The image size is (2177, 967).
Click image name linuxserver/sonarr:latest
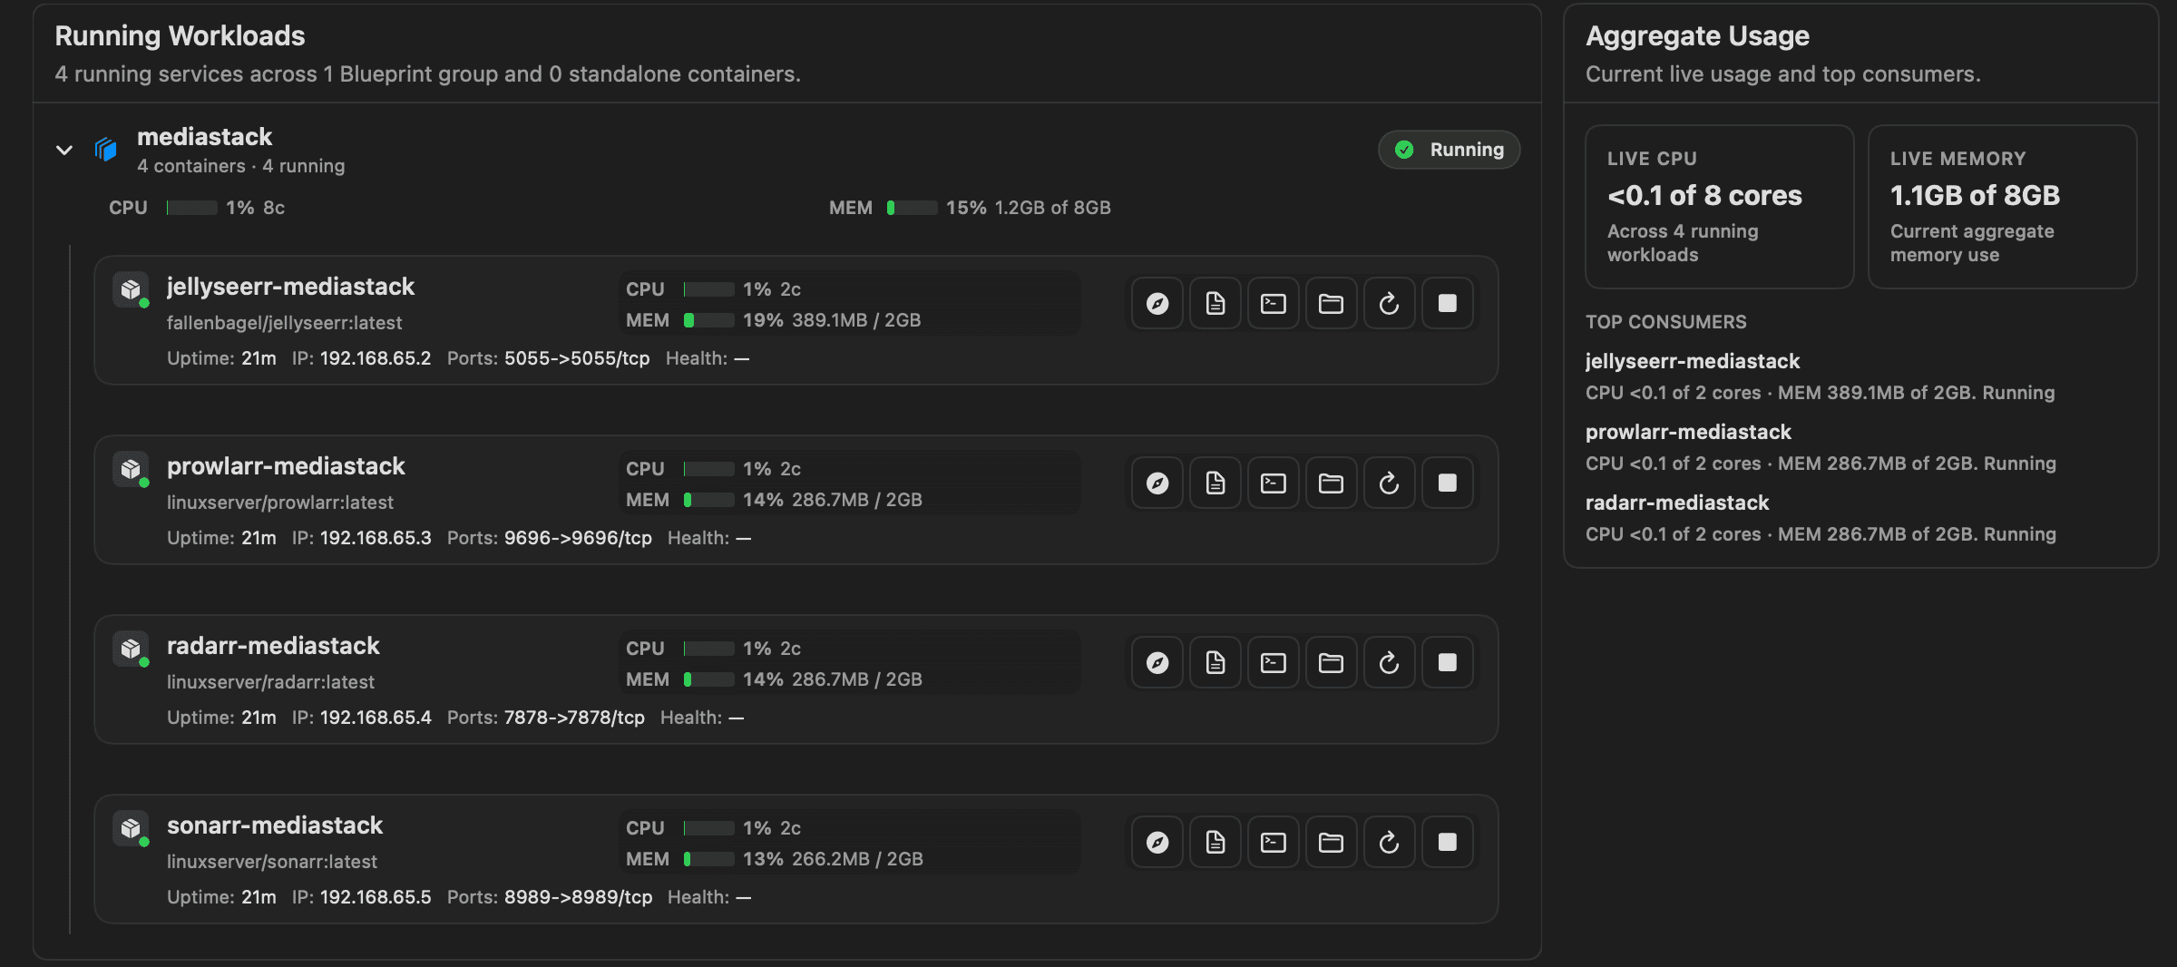point(272,862)
